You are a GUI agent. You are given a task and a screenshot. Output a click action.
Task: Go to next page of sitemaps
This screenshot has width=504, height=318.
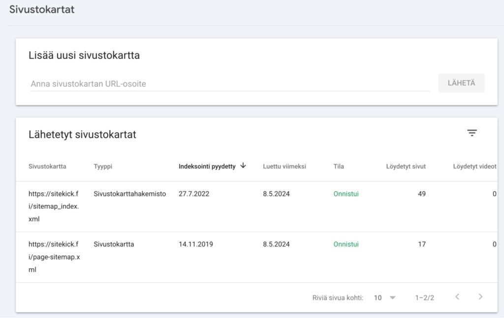click(480, 297)
